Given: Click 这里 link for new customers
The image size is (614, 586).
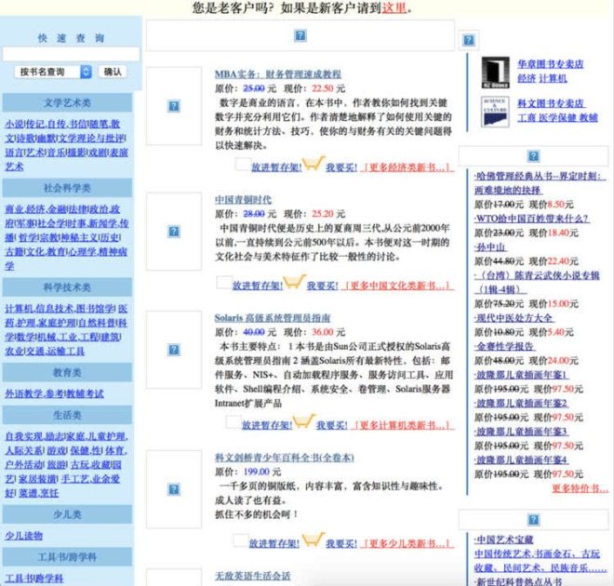Looking at the screenshot, I should coord(394,8).
